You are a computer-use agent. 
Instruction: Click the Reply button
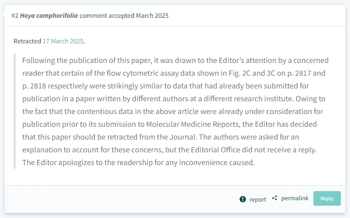coord(327,198)
